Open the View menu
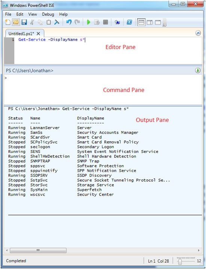 pyautogui.click(x=33, y=14)
